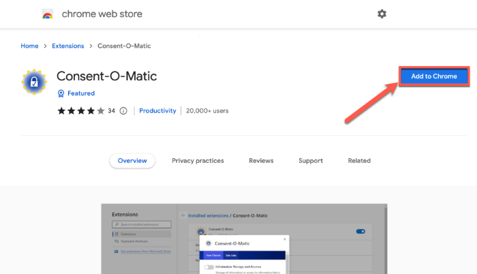Open the extension preview screenshot
The height and width of the screenshot is (274, 477).
click(244, 239)
